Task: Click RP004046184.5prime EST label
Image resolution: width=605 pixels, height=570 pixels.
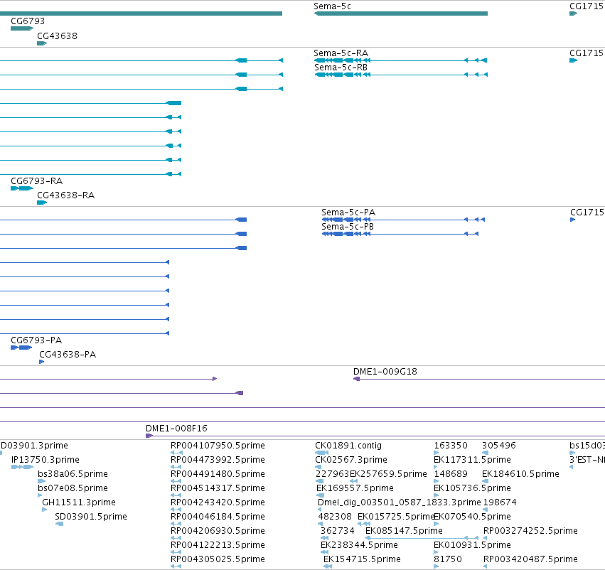Action: (x=218, y=517)
